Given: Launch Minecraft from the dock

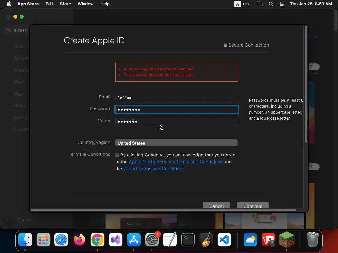Looking at the screenshot, I should [287, 239].
